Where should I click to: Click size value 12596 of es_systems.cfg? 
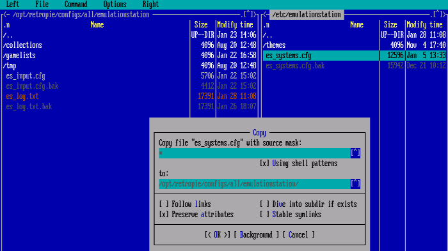396,56
